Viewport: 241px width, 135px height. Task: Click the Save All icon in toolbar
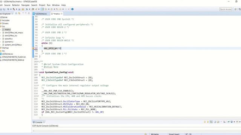[x=4, y=9]
